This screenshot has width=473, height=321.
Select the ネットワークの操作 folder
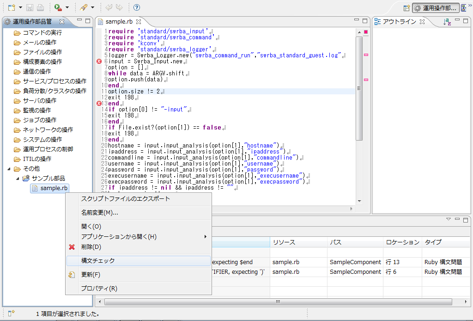[x=43, y=130]
